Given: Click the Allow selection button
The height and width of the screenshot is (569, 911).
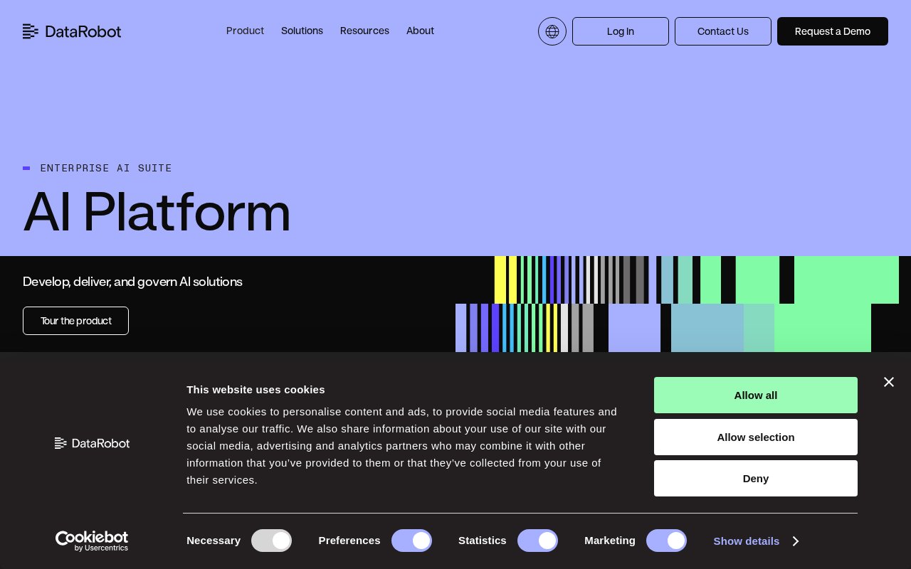Looking at the screenshot, I should point(756,437).
